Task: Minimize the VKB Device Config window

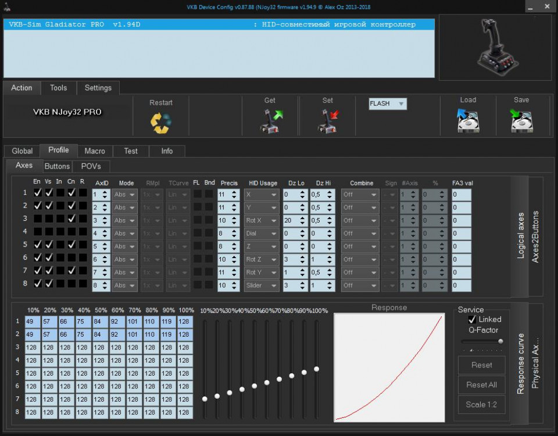Action: tap(531, 6)
